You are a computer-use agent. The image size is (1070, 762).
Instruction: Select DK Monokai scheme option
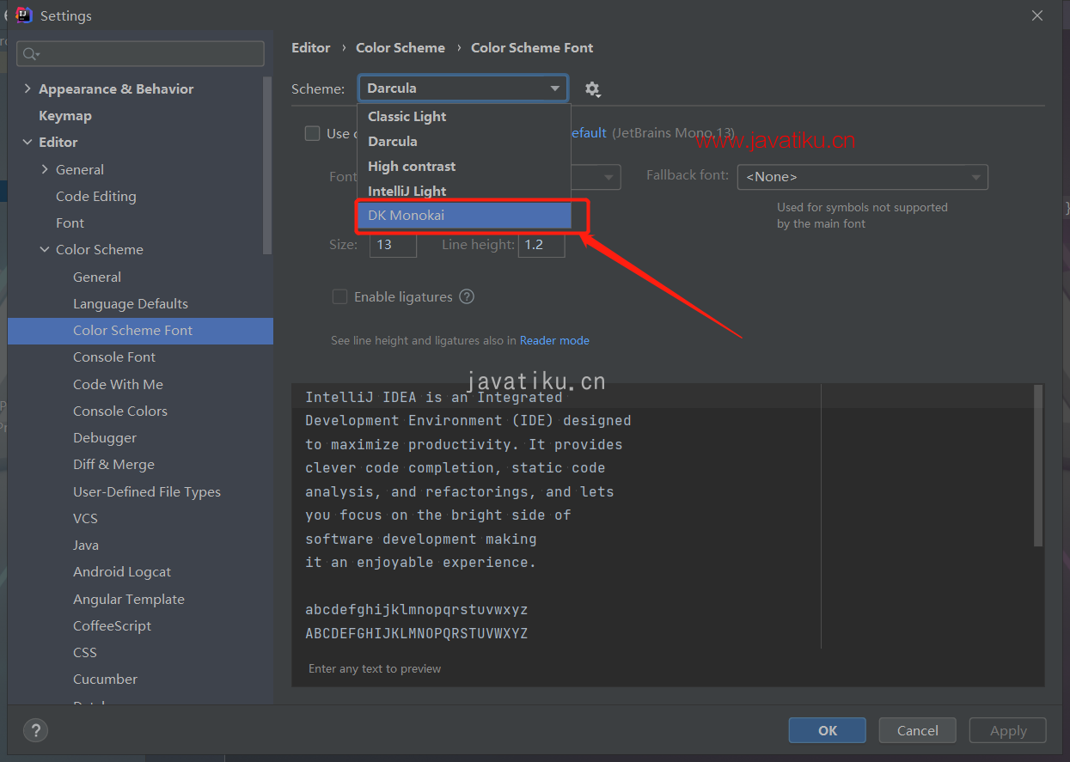(464, 216)
